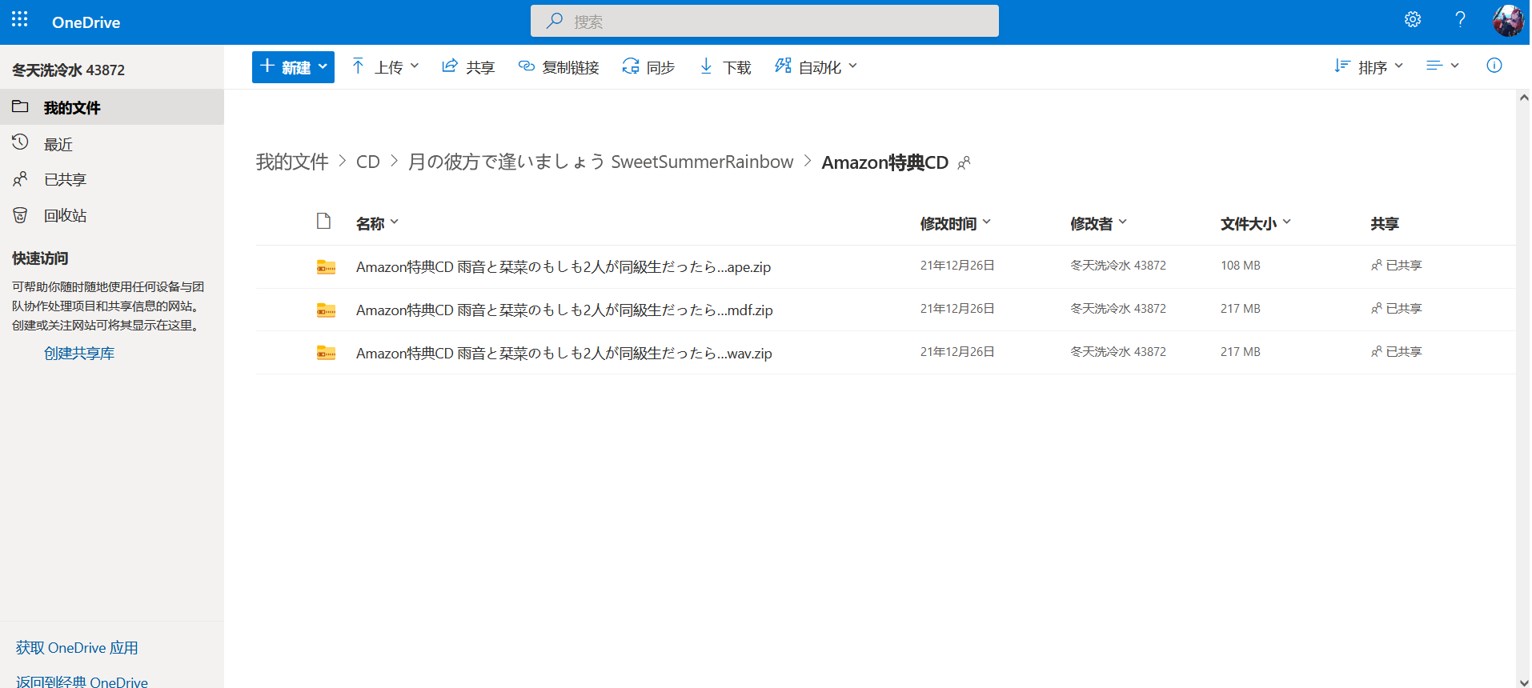
Task: Click the Create shared library link
Action: click(79, 354)
